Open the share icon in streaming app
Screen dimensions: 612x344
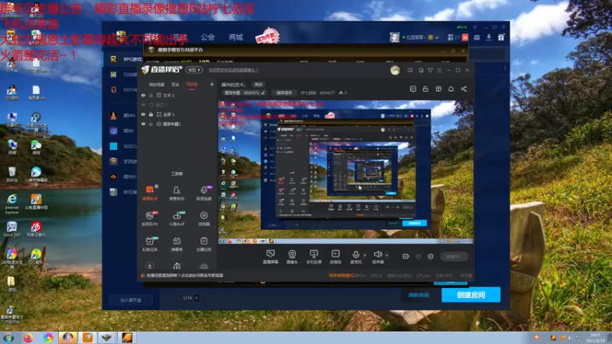tap(464, 89)
